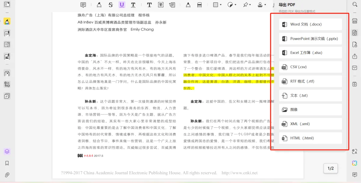Choose CSV (.csv) export format
This screenshot has width=361, height=183.
coord(310,67)
